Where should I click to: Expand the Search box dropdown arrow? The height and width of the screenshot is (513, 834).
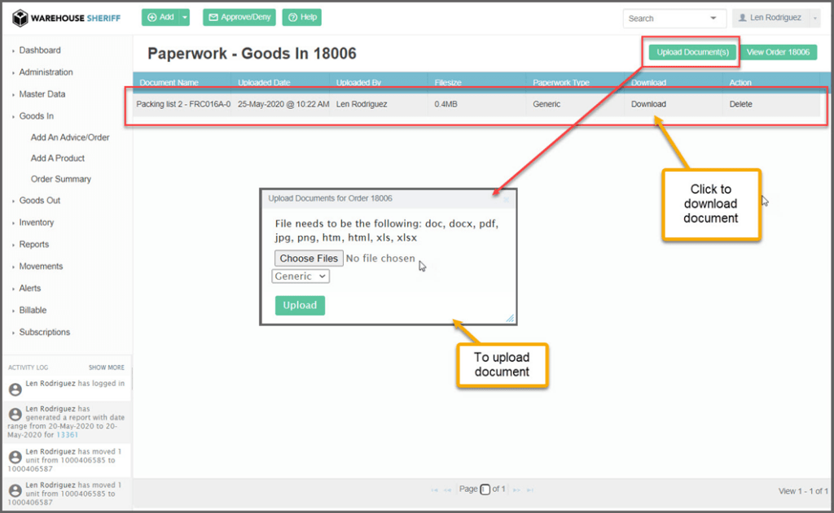click(713, 18)
